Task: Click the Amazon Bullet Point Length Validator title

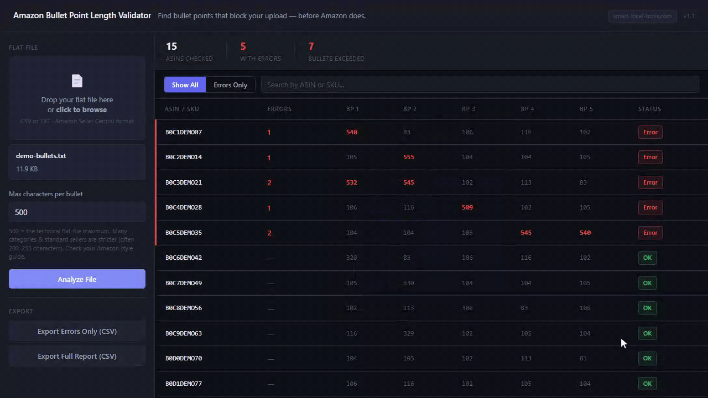Action: (x=82, y=15)
